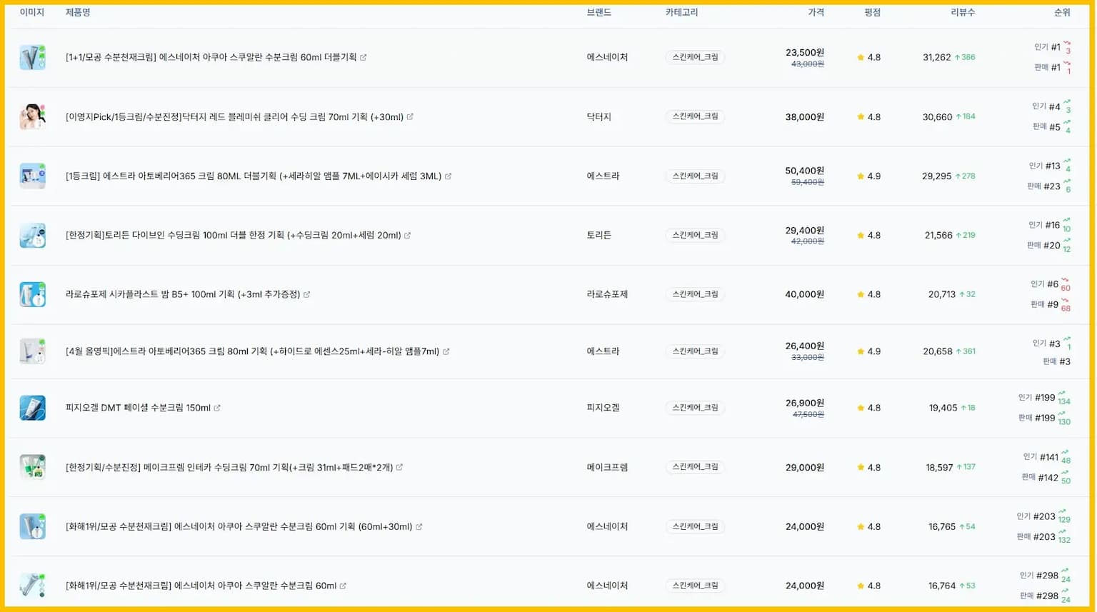Click price 50,400원
Screen dimensions: 1097x612
(x=805, y=171)
